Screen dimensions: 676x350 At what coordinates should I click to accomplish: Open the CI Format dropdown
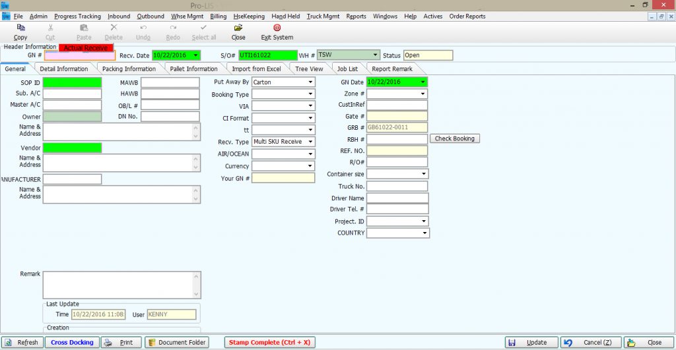[x=310, y=118]
